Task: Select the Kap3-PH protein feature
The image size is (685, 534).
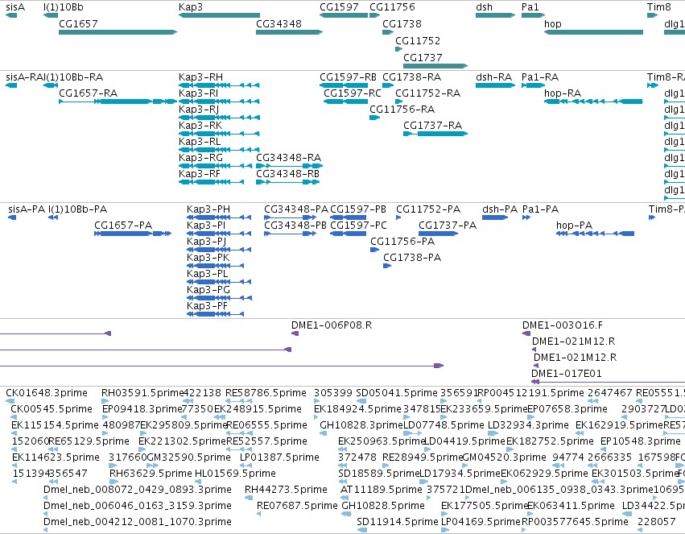Action: coord(219,217)
